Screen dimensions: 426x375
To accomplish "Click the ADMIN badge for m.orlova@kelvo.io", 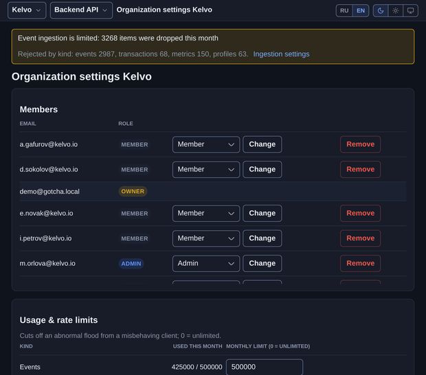I will tap(131, 264).
